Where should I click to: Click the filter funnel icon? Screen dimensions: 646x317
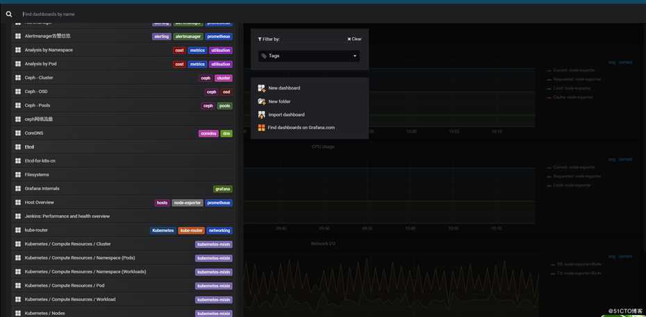260,39
